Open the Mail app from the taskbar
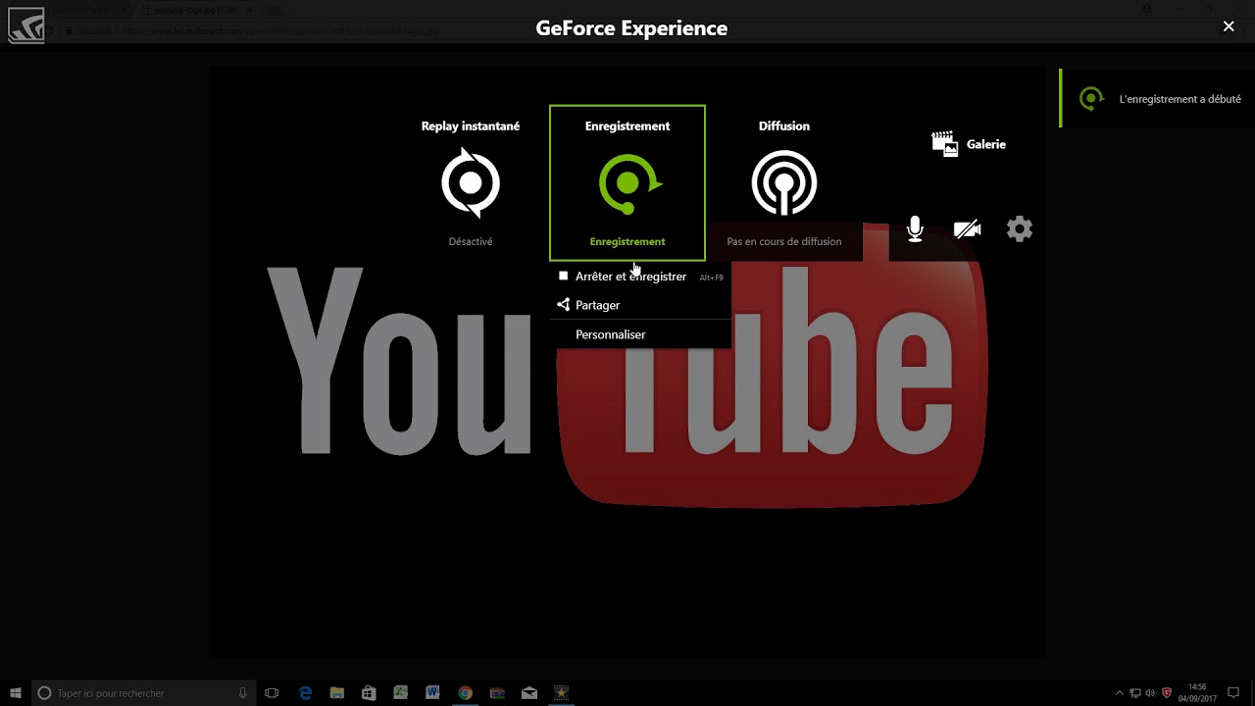 click(x=529, y=693)
